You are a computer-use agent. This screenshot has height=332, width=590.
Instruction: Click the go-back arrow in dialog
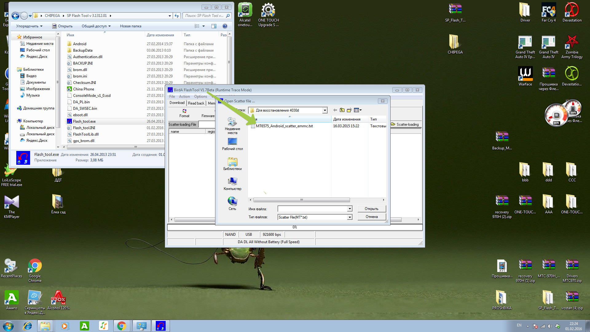click(x=335, y=110)
